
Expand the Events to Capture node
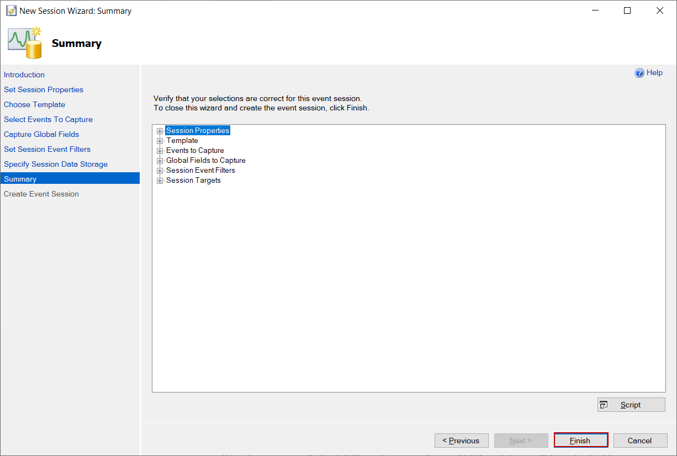[x=160, y=151]
